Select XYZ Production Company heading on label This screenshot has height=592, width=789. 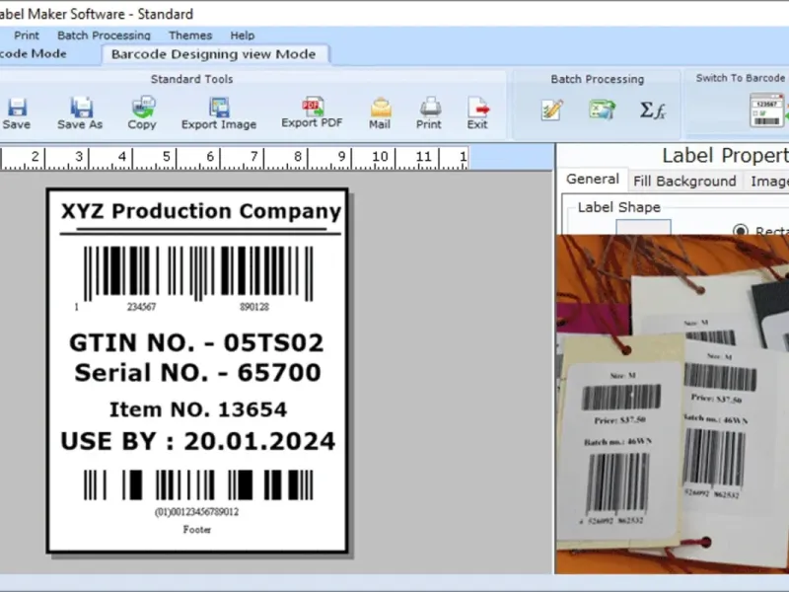[x=201, y=211]
